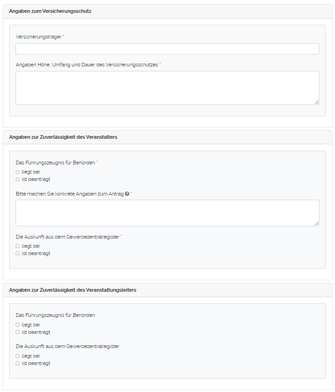Select 'liegt bei' for Führungszeugnis des Veranstalters
335x392 pixels.
[x=17, y=172]
